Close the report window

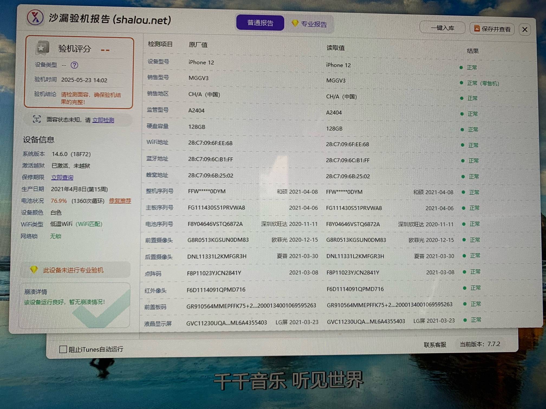tap(525, 29)
